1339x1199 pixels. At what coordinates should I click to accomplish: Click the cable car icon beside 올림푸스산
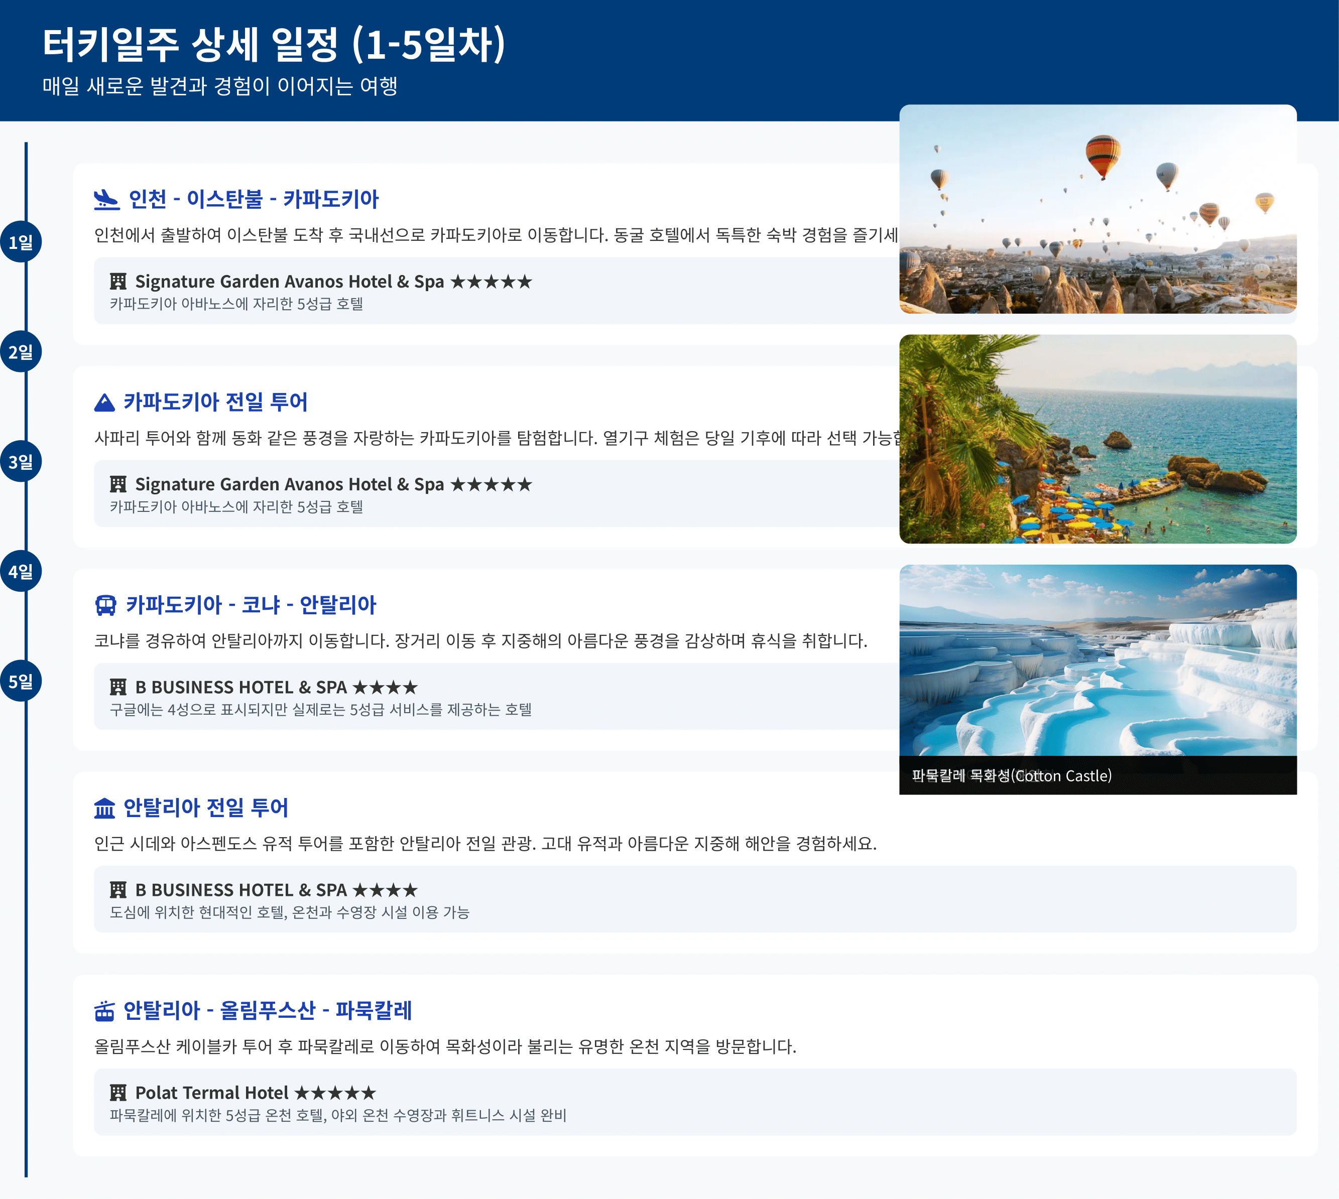pos(105,1011)
